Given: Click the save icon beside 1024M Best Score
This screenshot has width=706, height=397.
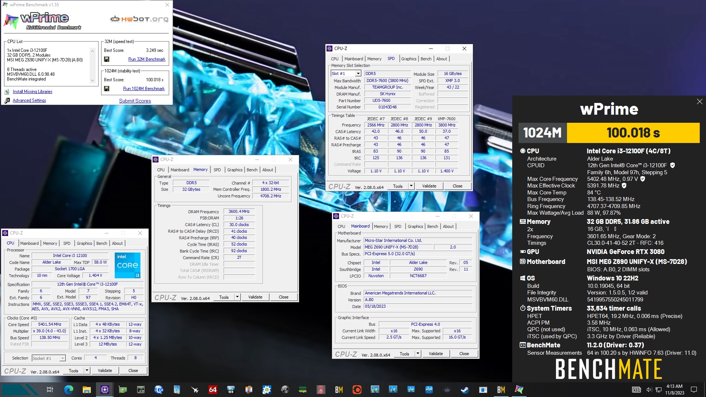Looking at the screenshot, I should click(x=107, y=89).
